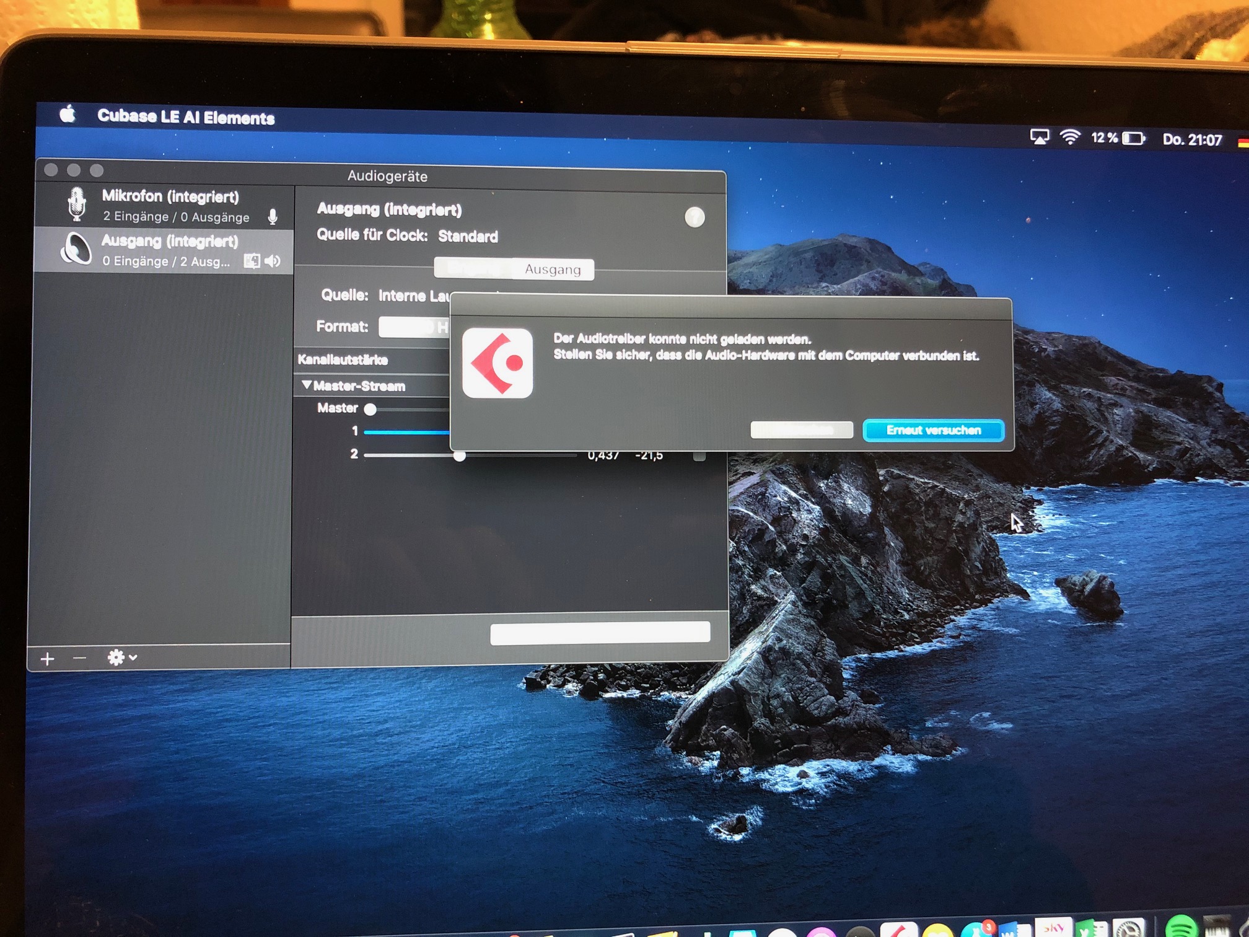Viewport: 1249px width, 937px height.
Task: Open the Format dropdown
Action: tap(413, 327)
